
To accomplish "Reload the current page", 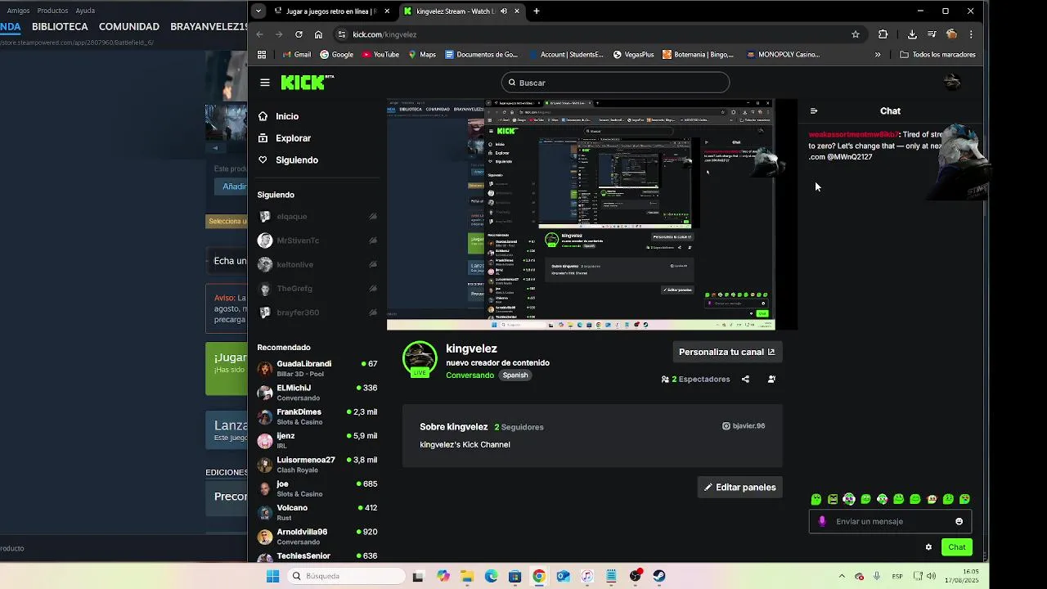I will pyautogui.click(x=299, y=34).
